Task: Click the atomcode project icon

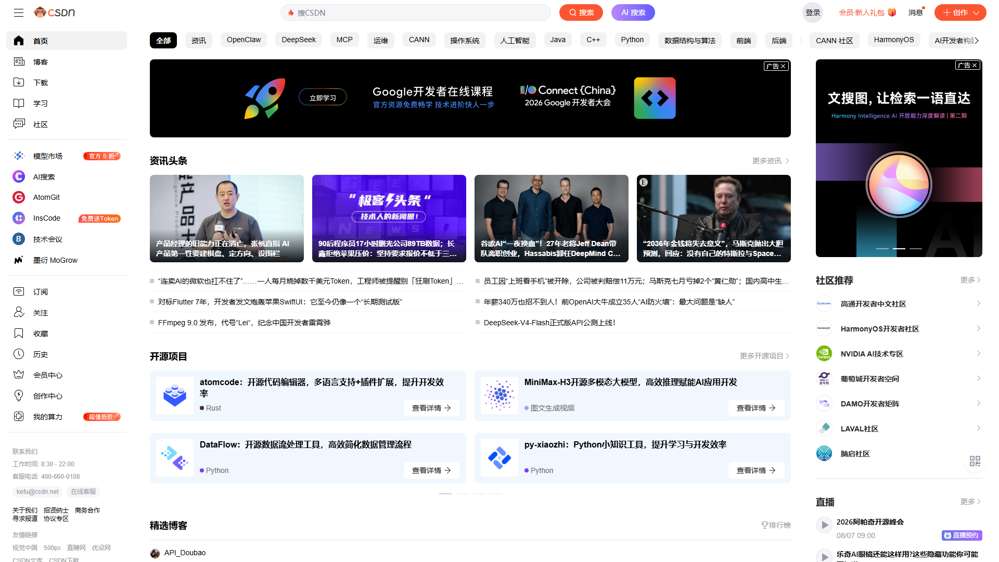Action: coord(175,395)
